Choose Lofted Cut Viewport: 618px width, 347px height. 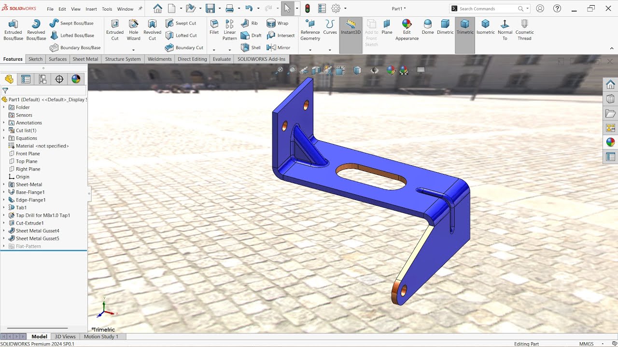(x=181, y=35)
